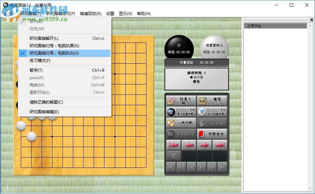This screenshot has height=194, width=315.
Task: Close the 对局开始 side panel
Action: [311, 19]
